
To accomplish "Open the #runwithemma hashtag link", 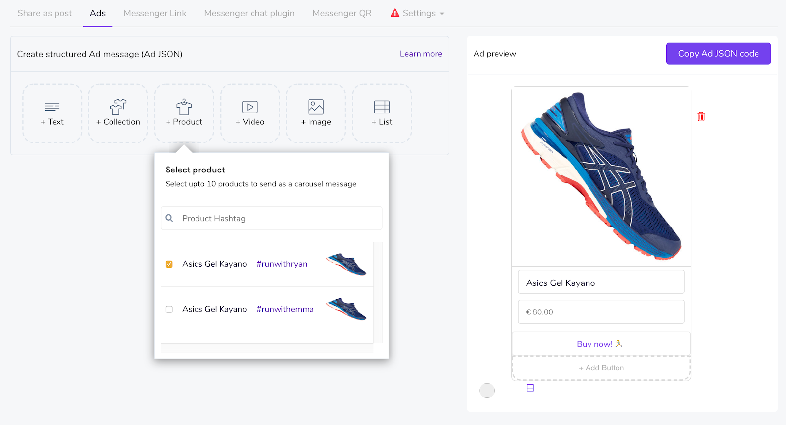I will [x=285, y=309].
